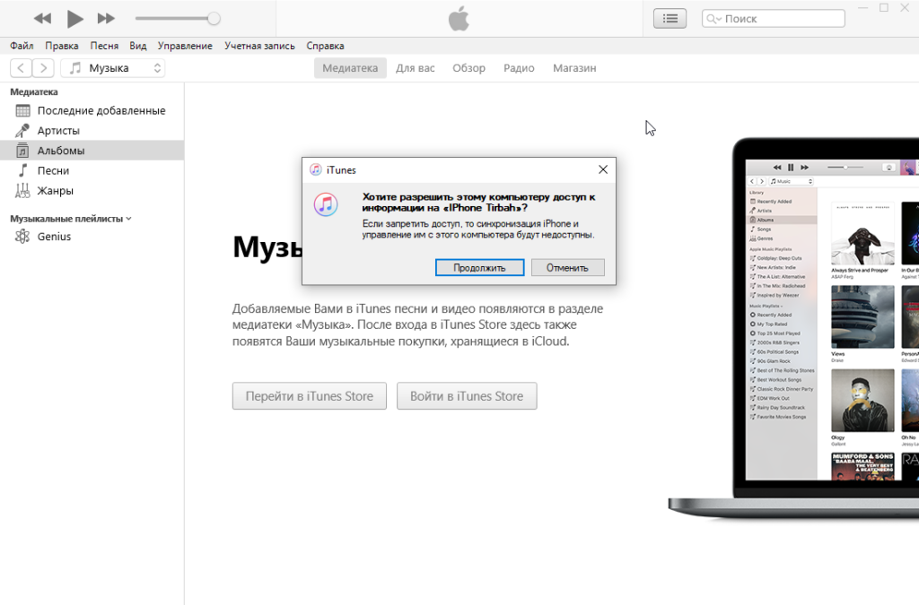Click Продолжить in the iTunes dialog
Image resolution: width=919 pixels, height=605 pixels.
click(479, 267)
